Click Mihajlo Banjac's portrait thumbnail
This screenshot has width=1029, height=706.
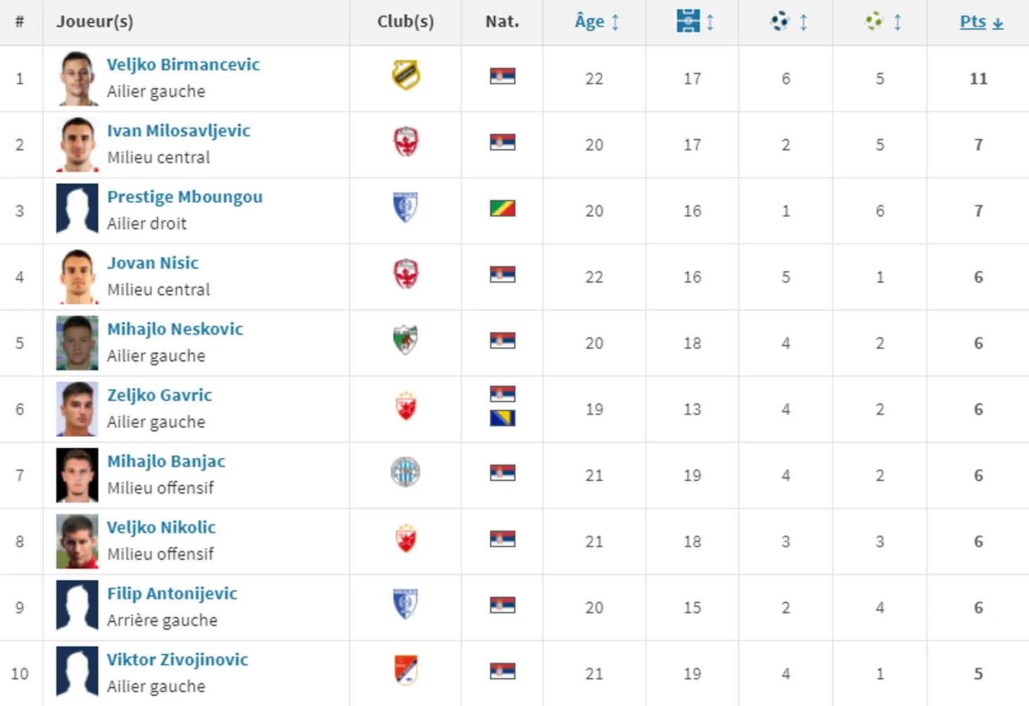click(78, 476)
